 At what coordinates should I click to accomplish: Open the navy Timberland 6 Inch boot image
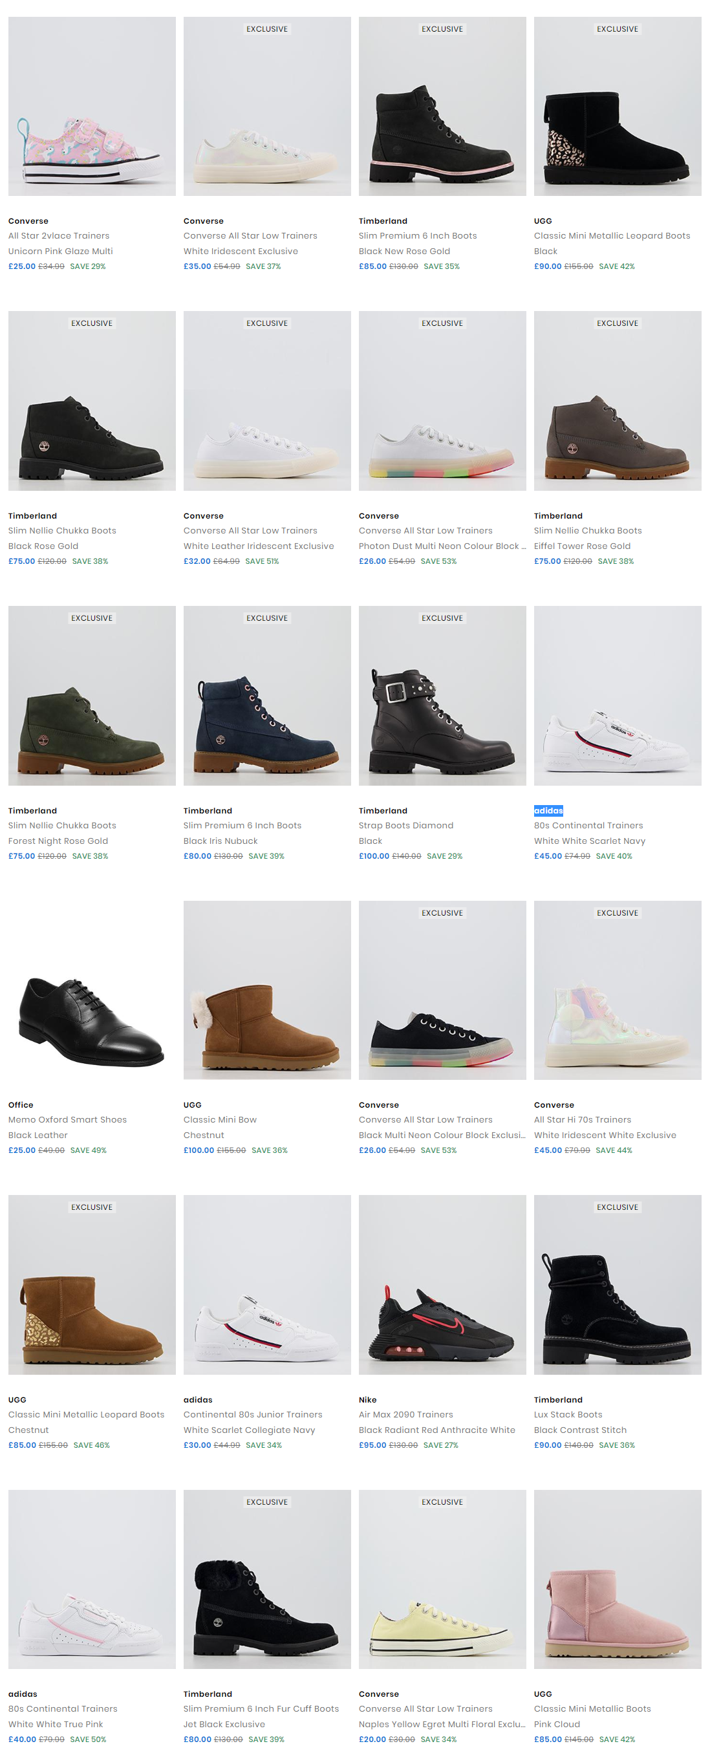(x=266, y=696)
